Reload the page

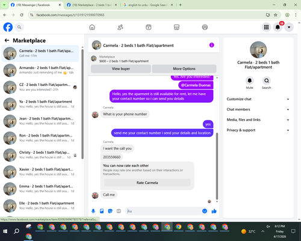click(x=22, y=15)
